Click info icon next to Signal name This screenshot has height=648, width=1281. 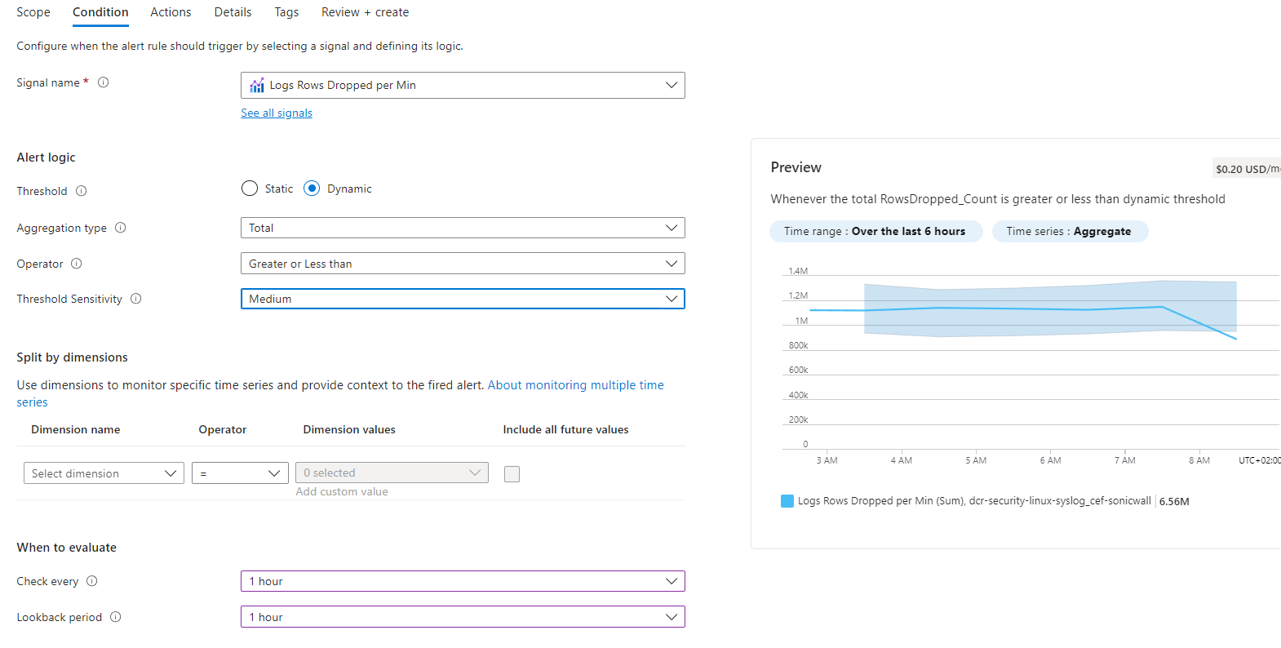[104, 82]
